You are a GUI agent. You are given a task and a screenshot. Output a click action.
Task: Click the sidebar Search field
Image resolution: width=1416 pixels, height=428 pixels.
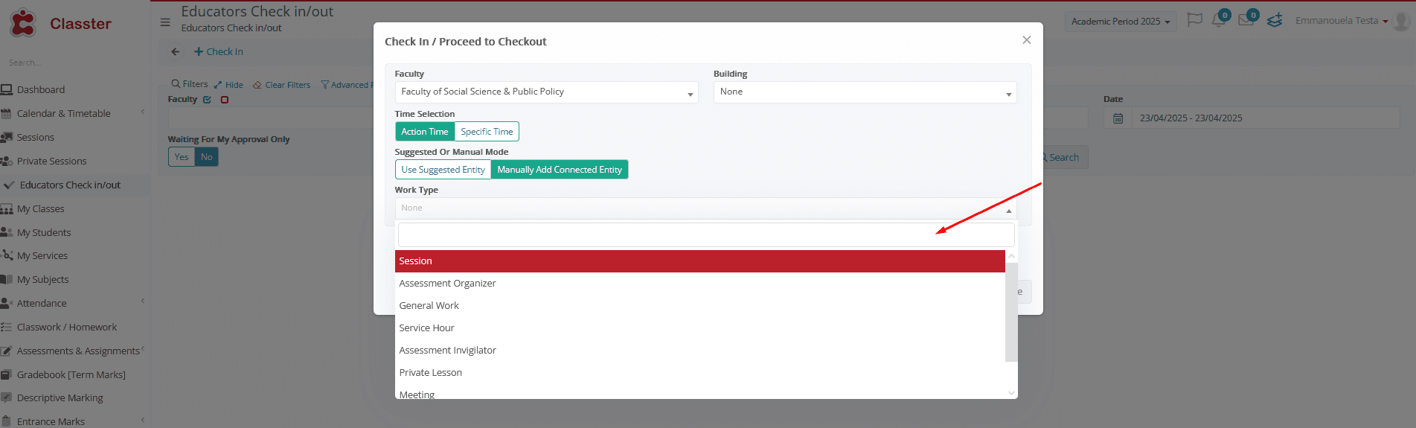click(74, 63)
